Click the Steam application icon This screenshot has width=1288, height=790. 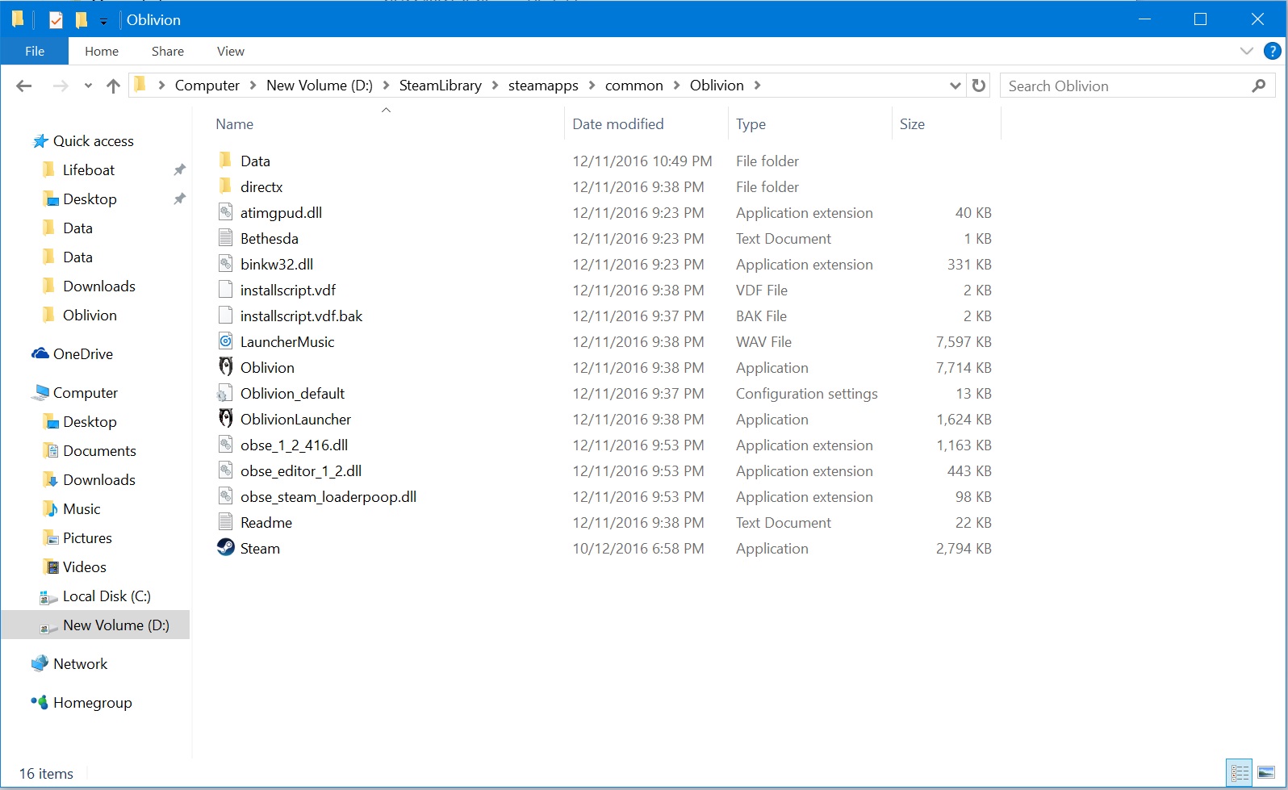(x=226, y=548)
